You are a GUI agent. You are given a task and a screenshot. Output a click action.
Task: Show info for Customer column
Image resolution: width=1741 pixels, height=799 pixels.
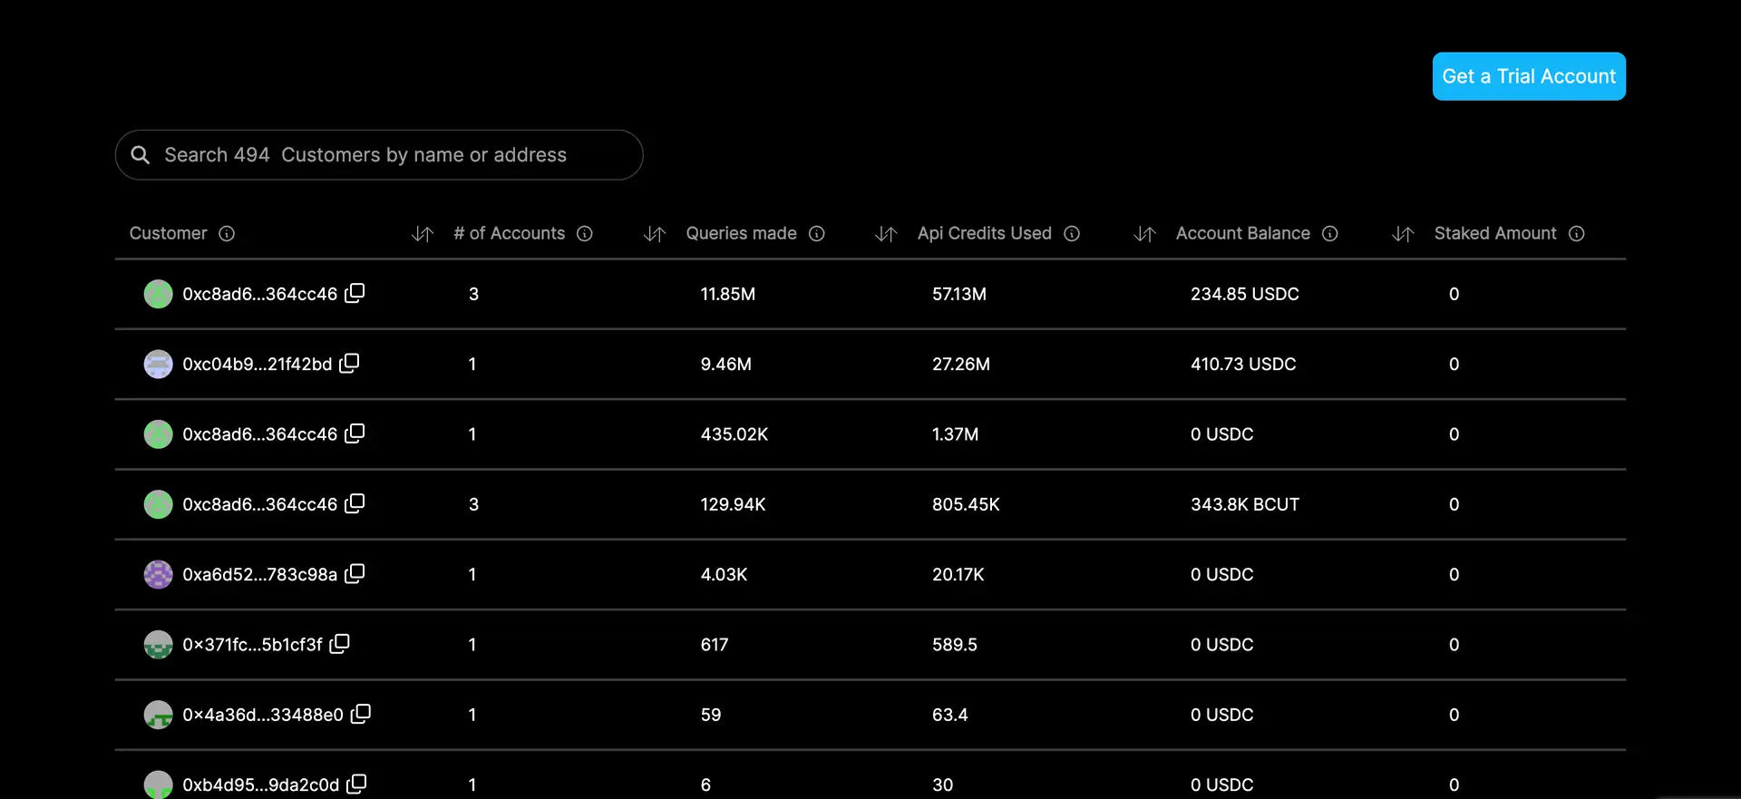[x=227, y=234]
